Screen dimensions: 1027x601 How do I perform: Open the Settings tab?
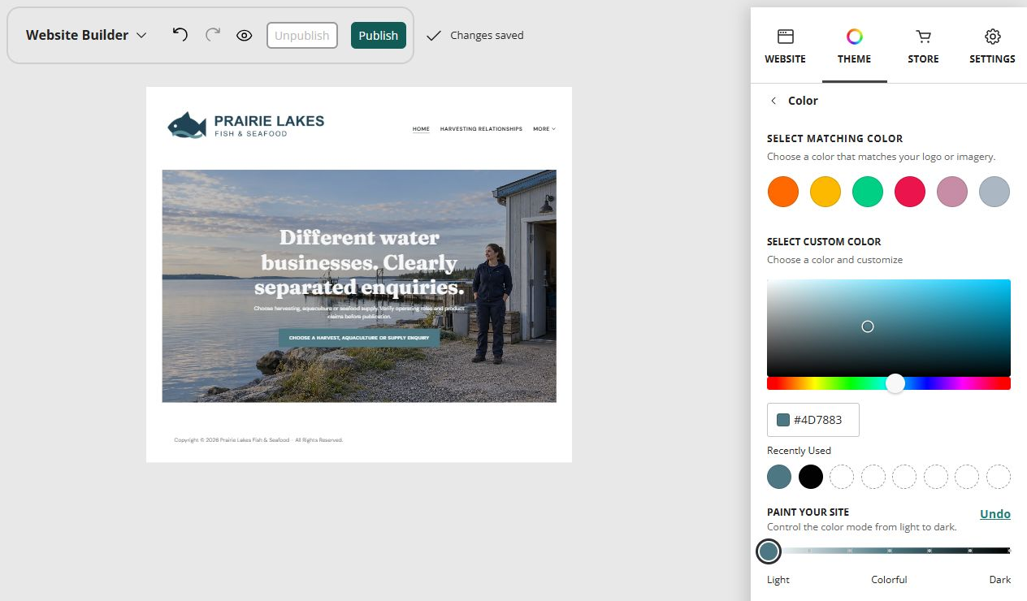(992, 47)
